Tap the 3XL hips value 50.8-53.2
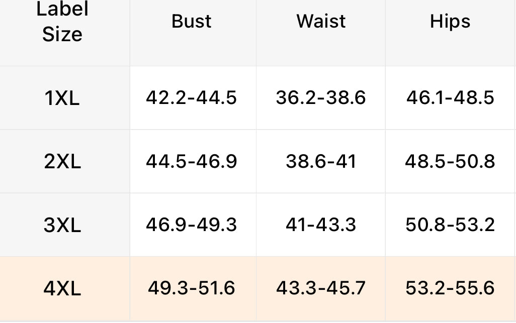Screen dimensions: 516x323 (x=450, y=225)
